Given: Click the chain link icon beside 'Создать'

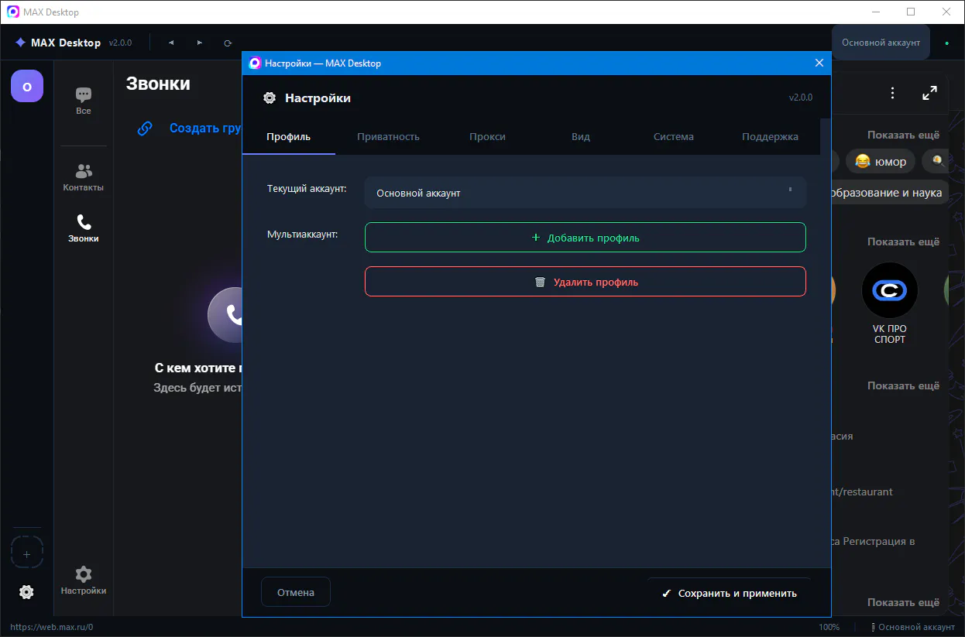Looking at the screenshot, I should click(x=145, y=128).
